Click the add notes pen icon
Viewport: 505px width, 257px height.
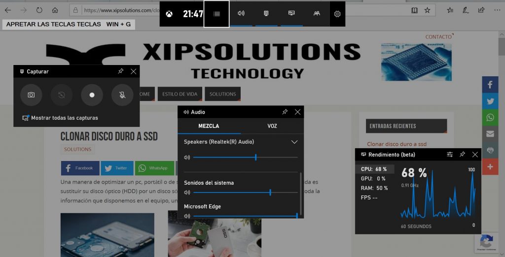coord(466,10)
